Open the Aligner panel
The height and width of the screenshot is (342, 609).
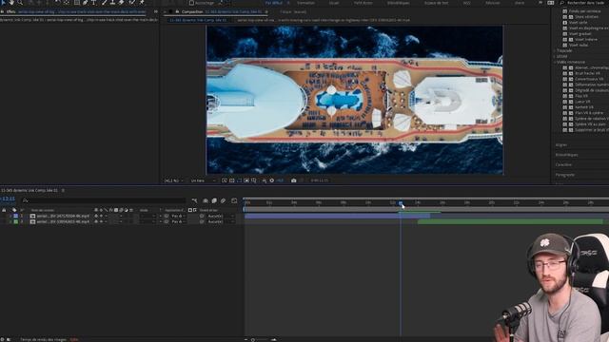pos(561,144)
